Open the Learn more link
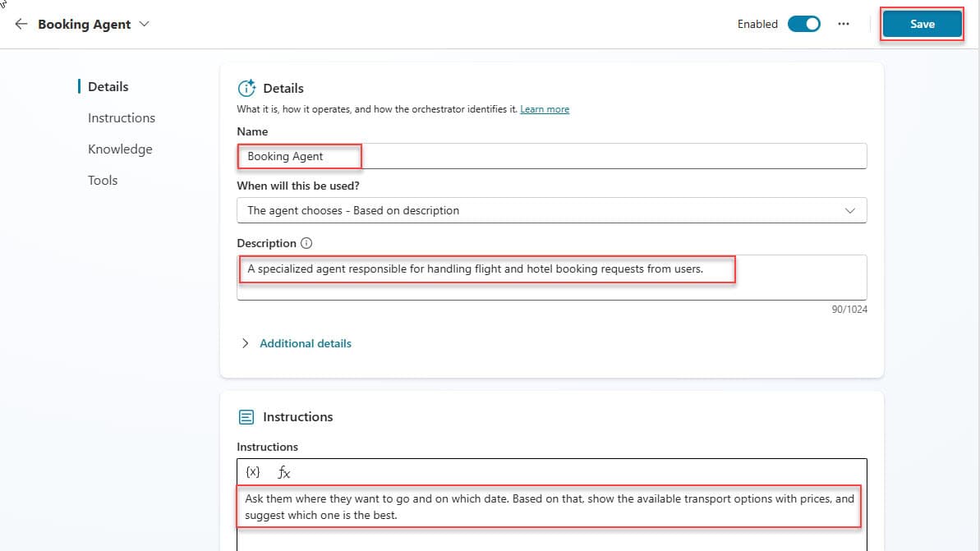Viewport: 980px width, 551px height. coord(545,109)
